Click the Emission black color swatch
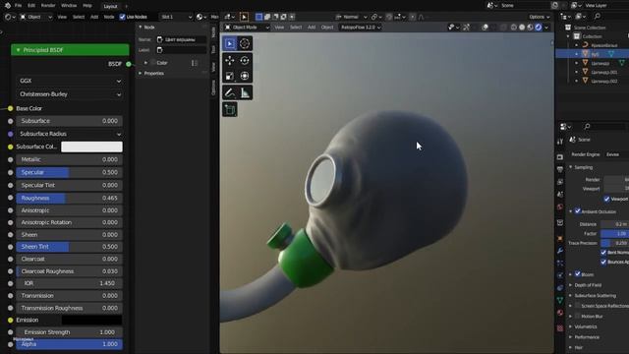 pyautogui.click(x=91, y=320)
